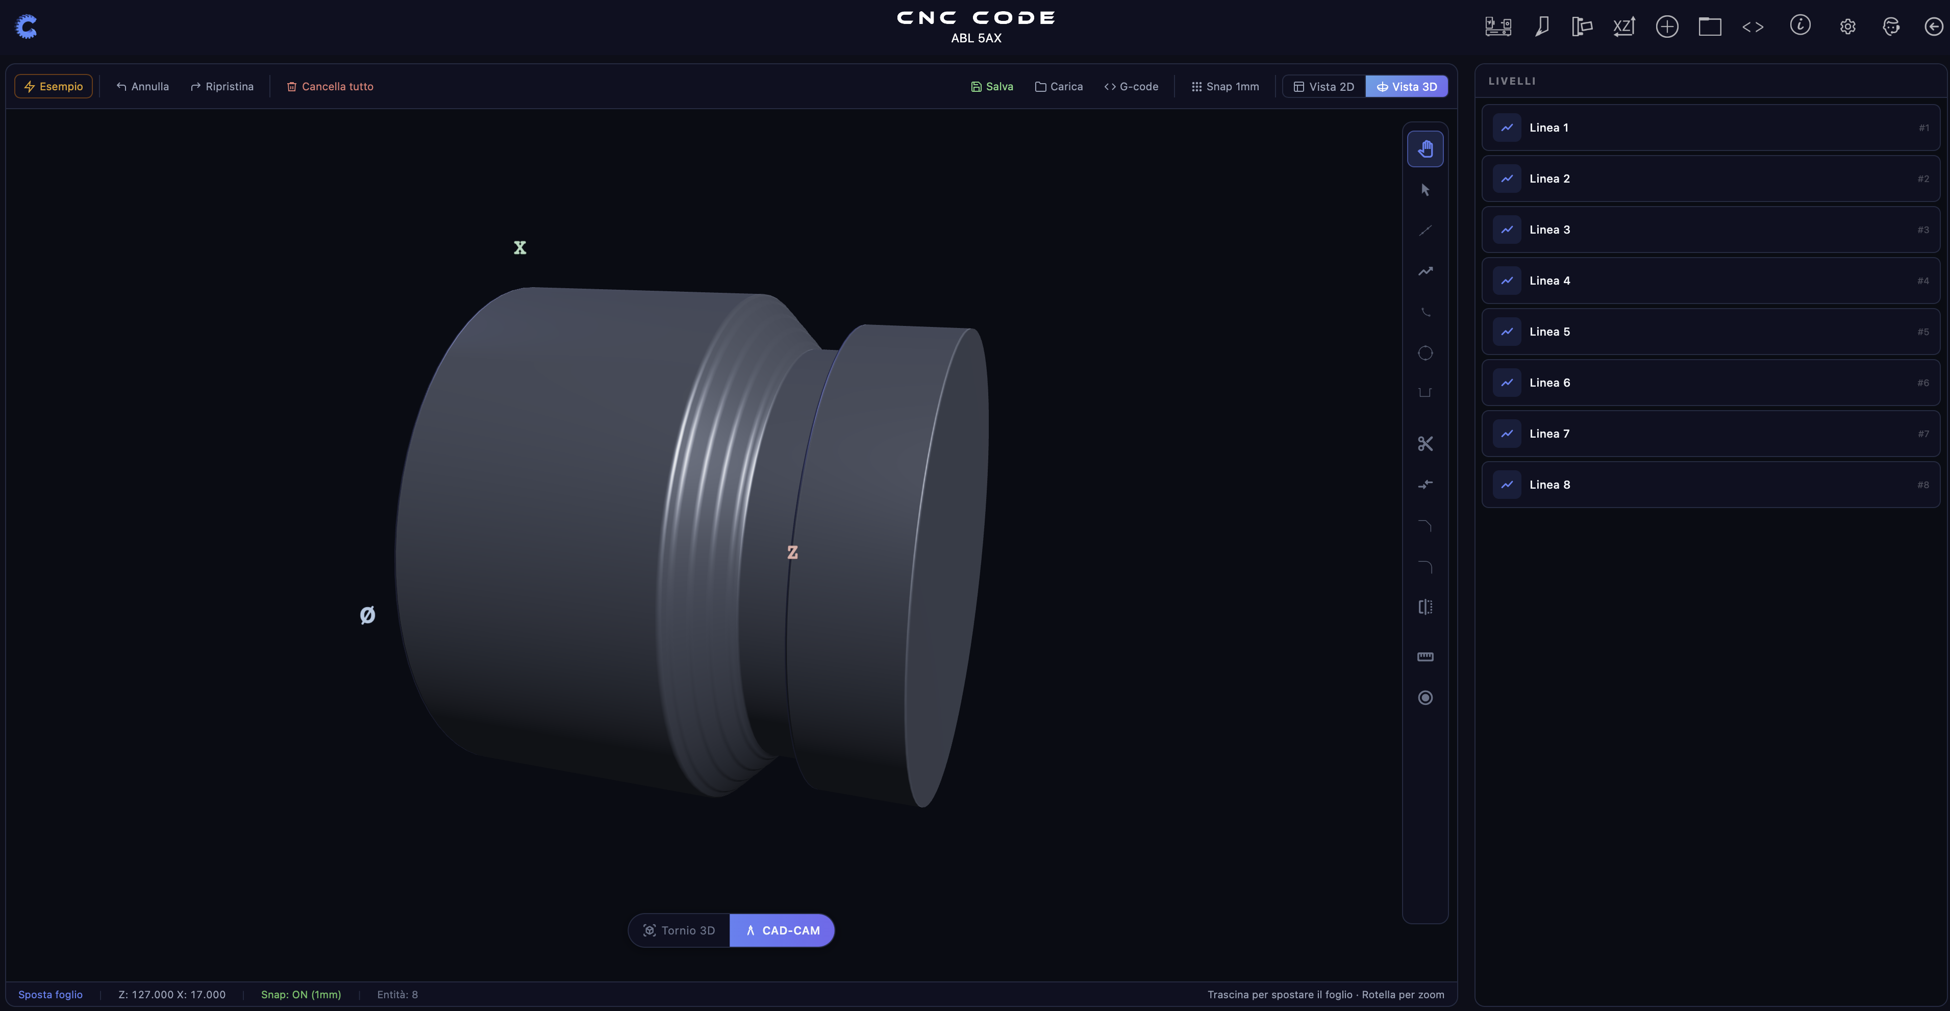Select Linea 1 layer row
The image size is (1950, 1011).
pos(1711,128)
